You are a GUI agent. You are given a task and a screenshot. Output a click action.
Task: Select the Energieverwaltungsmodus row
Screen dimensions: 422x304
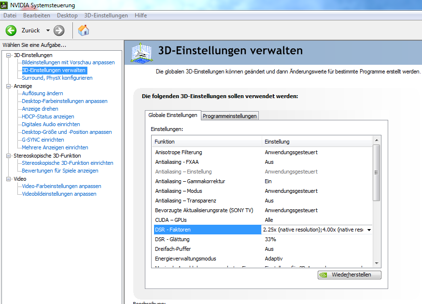click(x=262, y=259)
